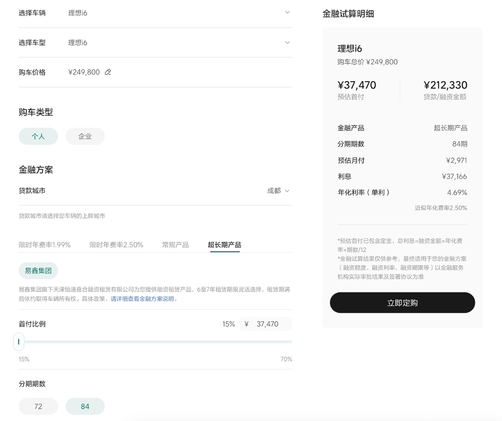Switch to 限时年费率2.50% tab

click(x=116, y=245)
